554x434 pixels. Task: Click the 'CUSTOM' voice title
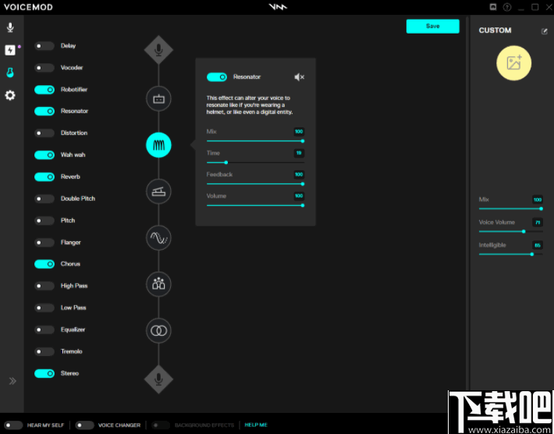tap(495, 30)
